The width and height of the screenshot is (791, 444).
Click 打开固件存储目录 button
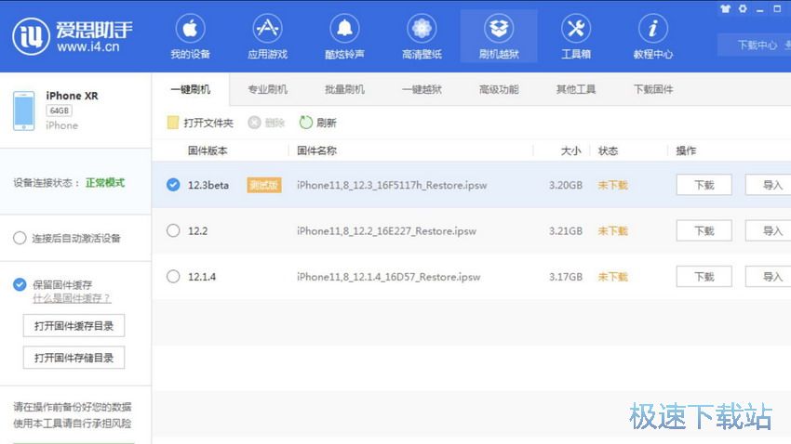(74, 358)
